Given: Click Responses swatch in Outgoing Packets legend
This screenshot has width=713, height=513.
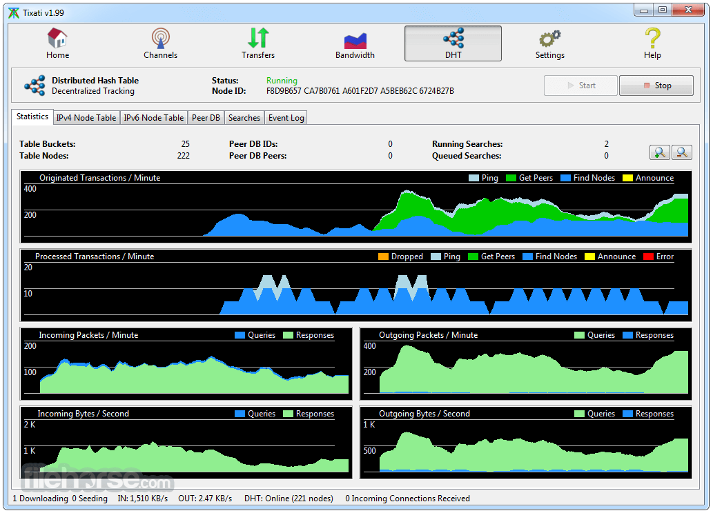Looking at the screenshot, I should point(627,335).
